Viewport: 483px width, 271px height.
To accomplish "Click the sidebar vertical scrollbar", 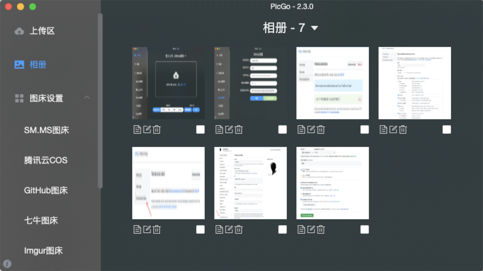I will [100, 99].
